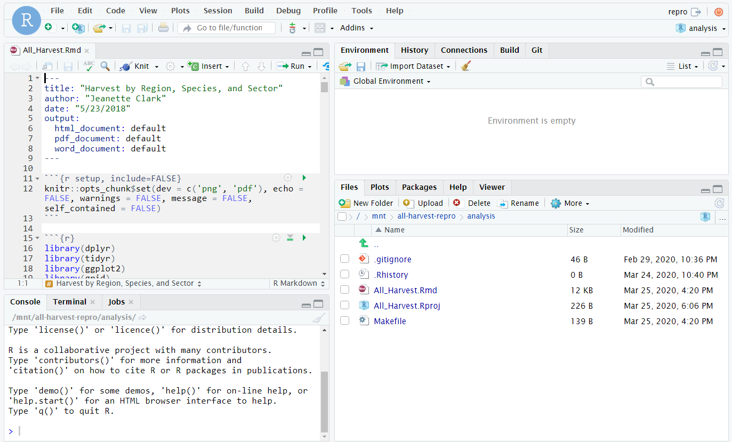Click the New Folder button
This screenshot has width=732, height=442.
click(366, 203)
